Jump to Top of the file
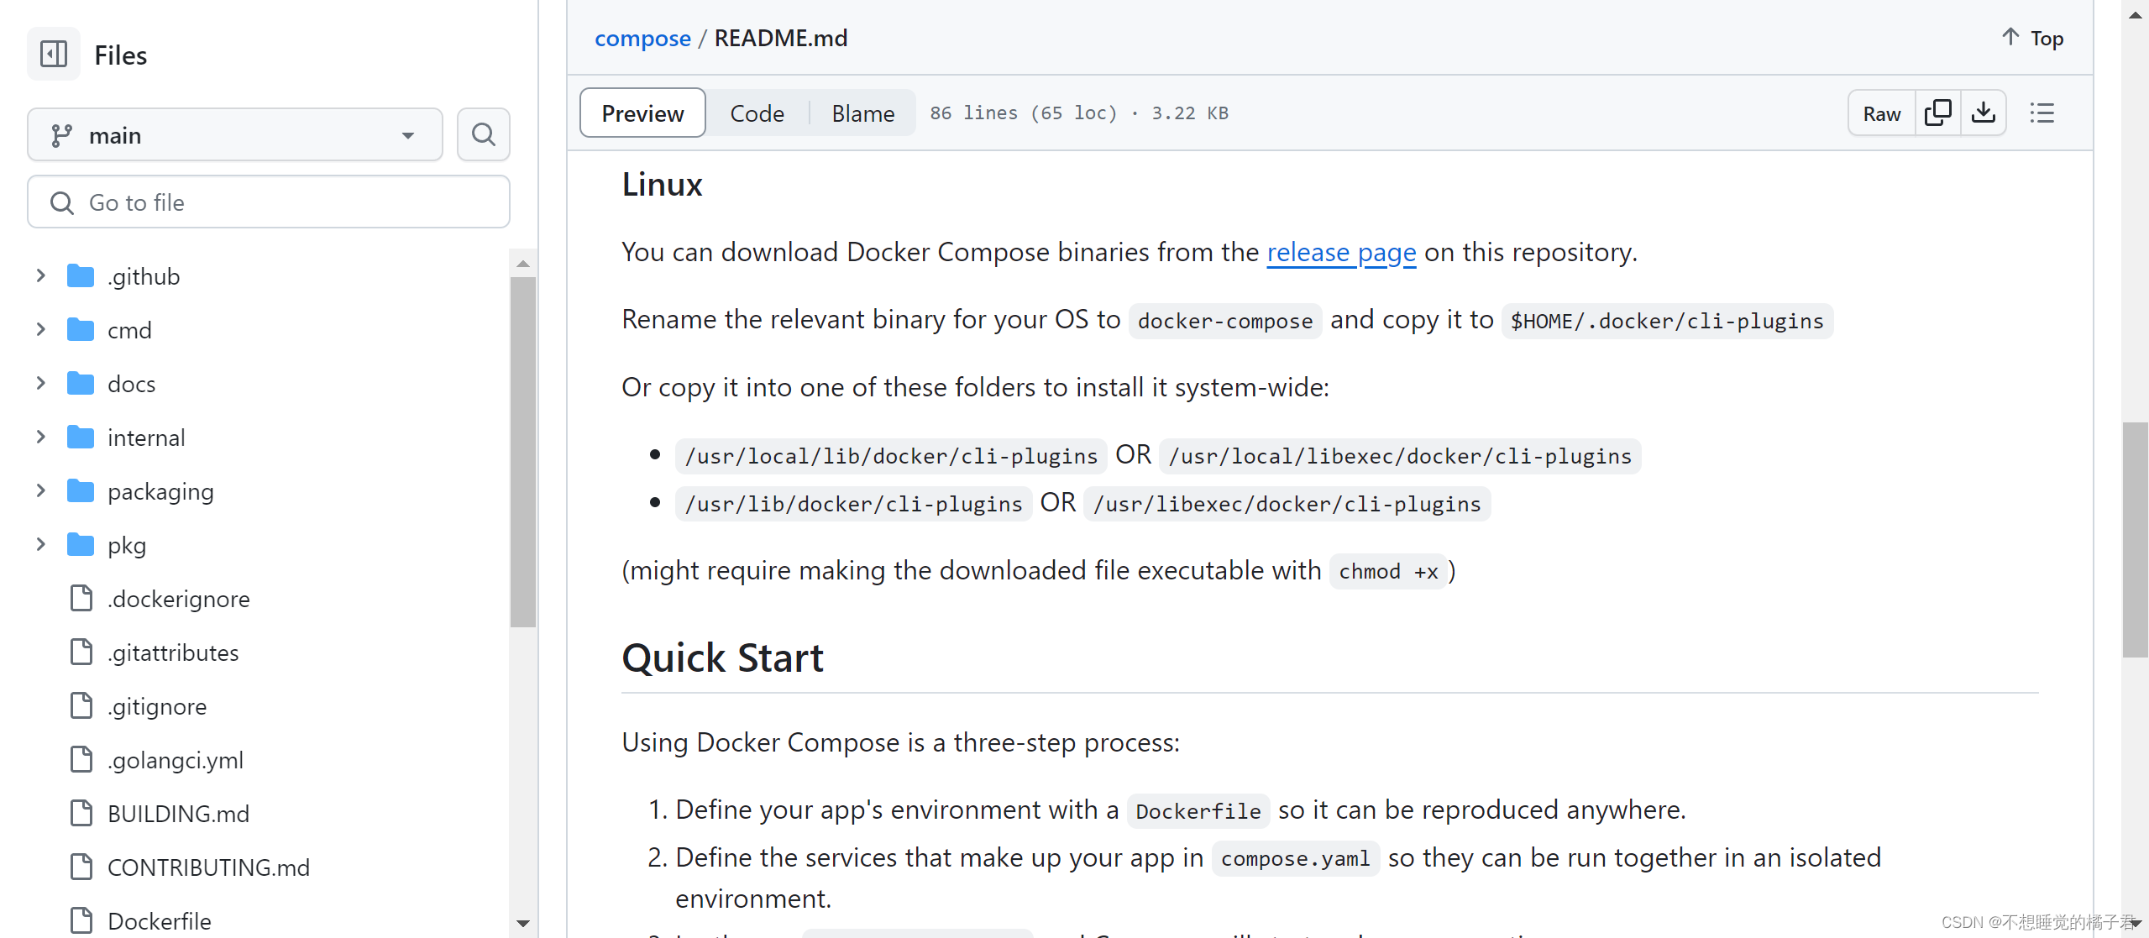The width and height of the screenshot is (2149, 938). [2032, 38]
